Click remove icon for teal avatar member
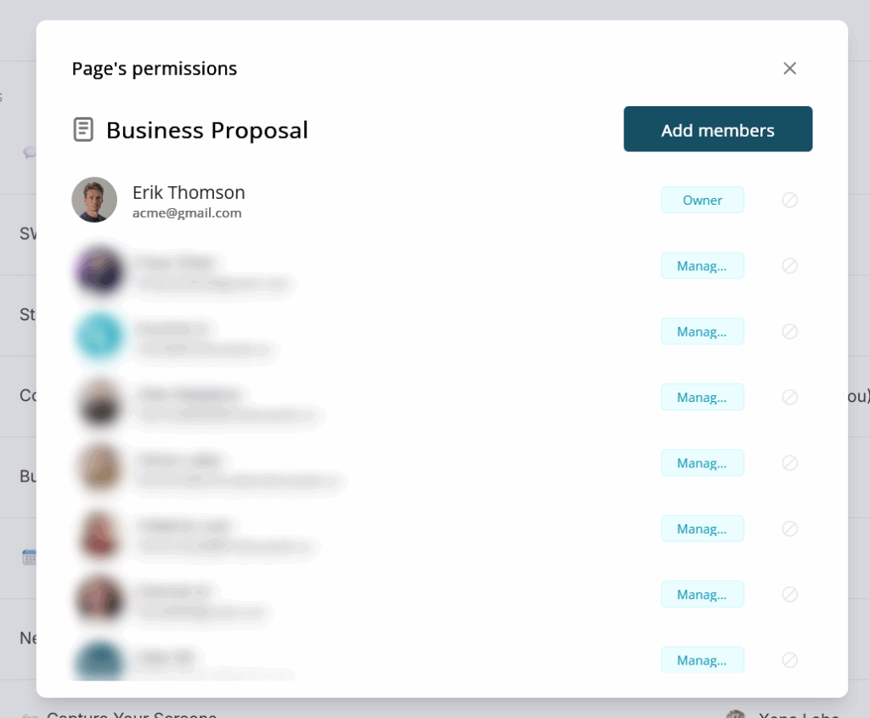 (789, 331)
